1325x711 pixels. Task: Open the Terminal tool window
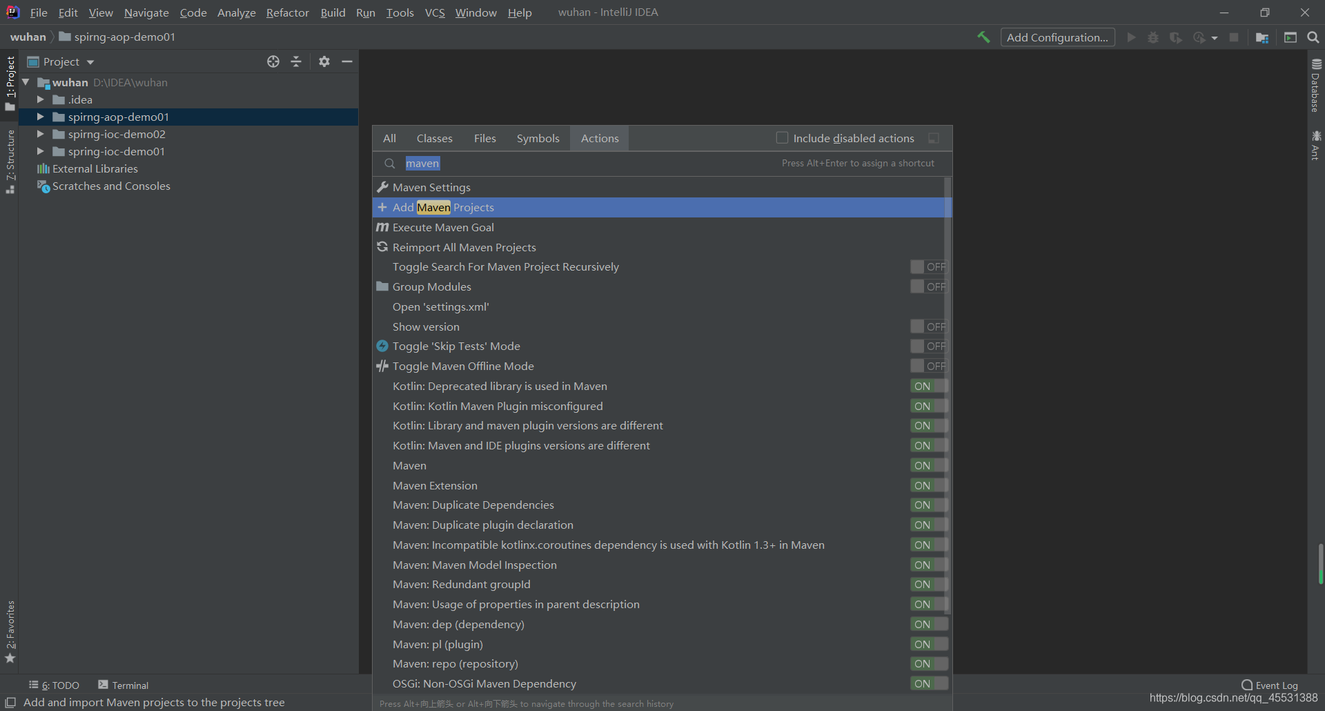(x=124, y=685)
